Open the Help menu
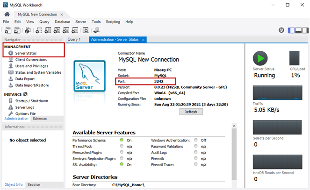This screenshot has width=310, height=190. 129,21
